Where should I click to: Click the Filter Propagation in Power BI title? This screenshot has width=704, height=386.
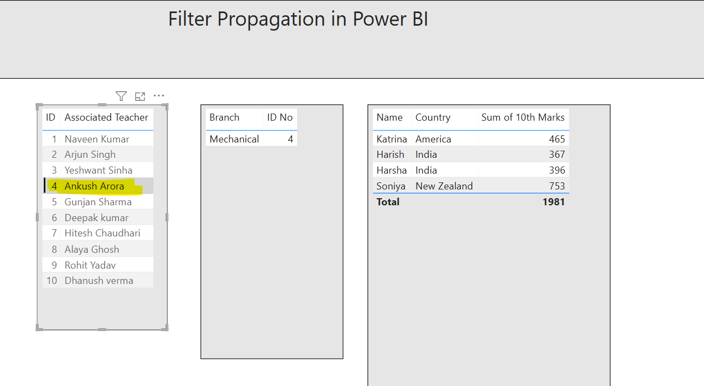(x=298, y=19)
